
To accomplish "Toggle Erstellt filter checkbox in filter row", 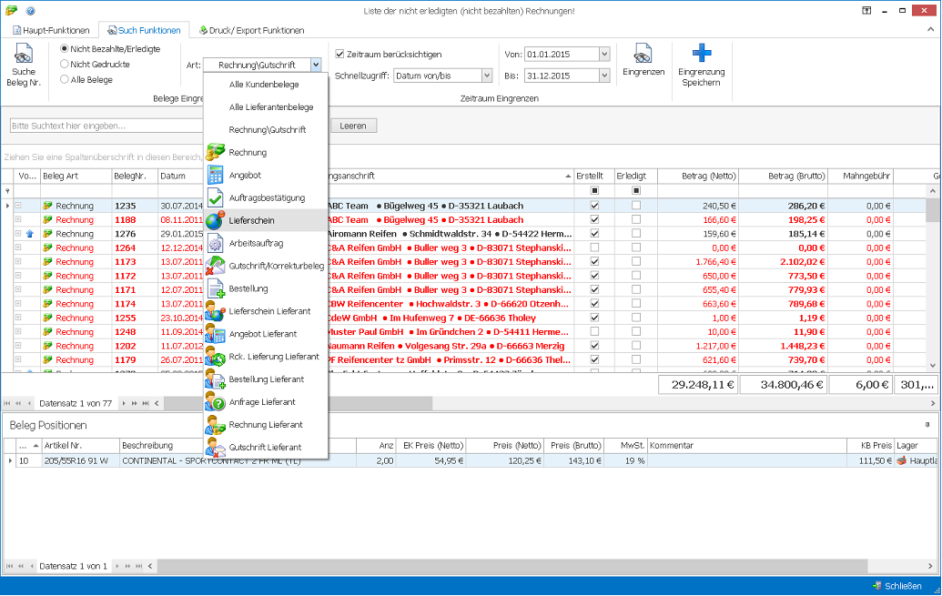I will click(x=594, y=190).
